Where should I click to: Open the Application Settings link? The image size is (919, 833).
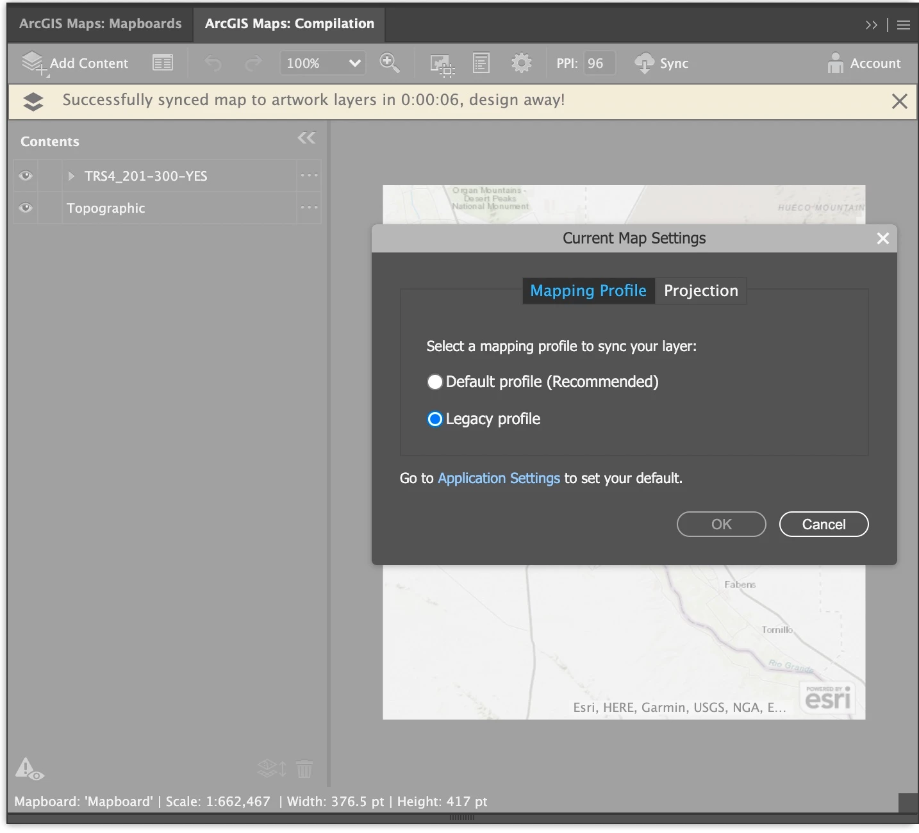(499, 479)
